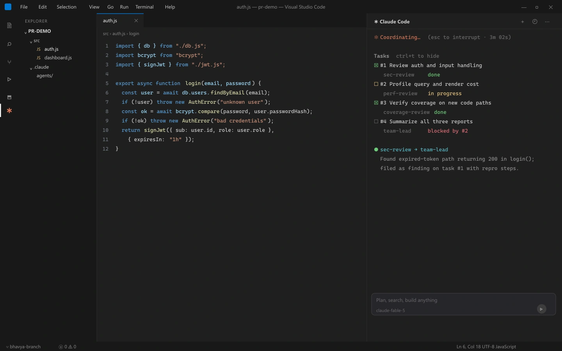This screenshot has width=562, height=351.
Task: Click 'findByEmail' in code line 6
Action: [228, 93]
